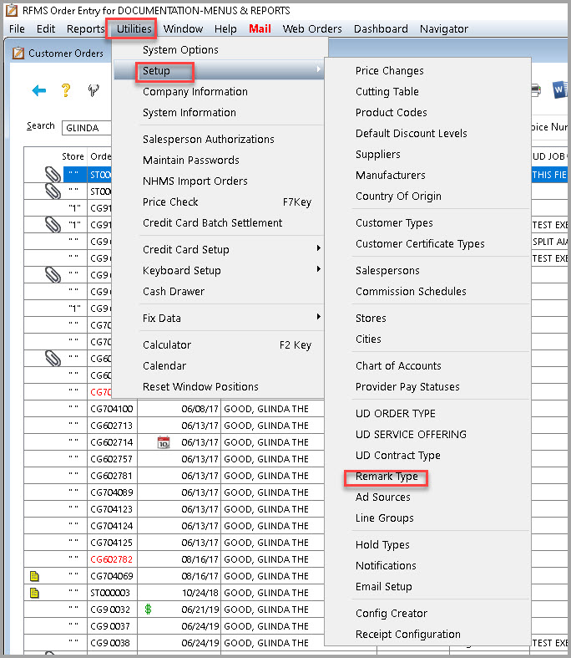Select Cutting Table
Image resolution: width=571 pixels, height=658 pixels.
click(x=387, y=91)
